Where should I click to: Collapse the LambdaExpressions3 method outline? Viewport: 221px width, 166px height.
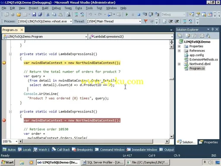(x=10, y=112)
